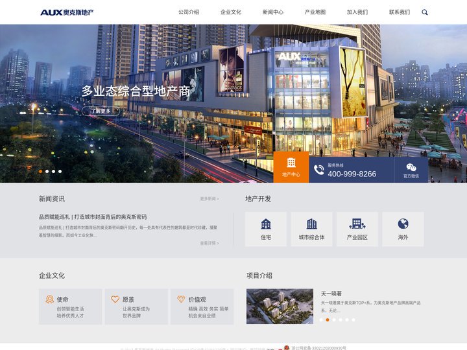467x350 pixels.
Task: Go to 新闻中心 in navigation
Action: point(273,12)
